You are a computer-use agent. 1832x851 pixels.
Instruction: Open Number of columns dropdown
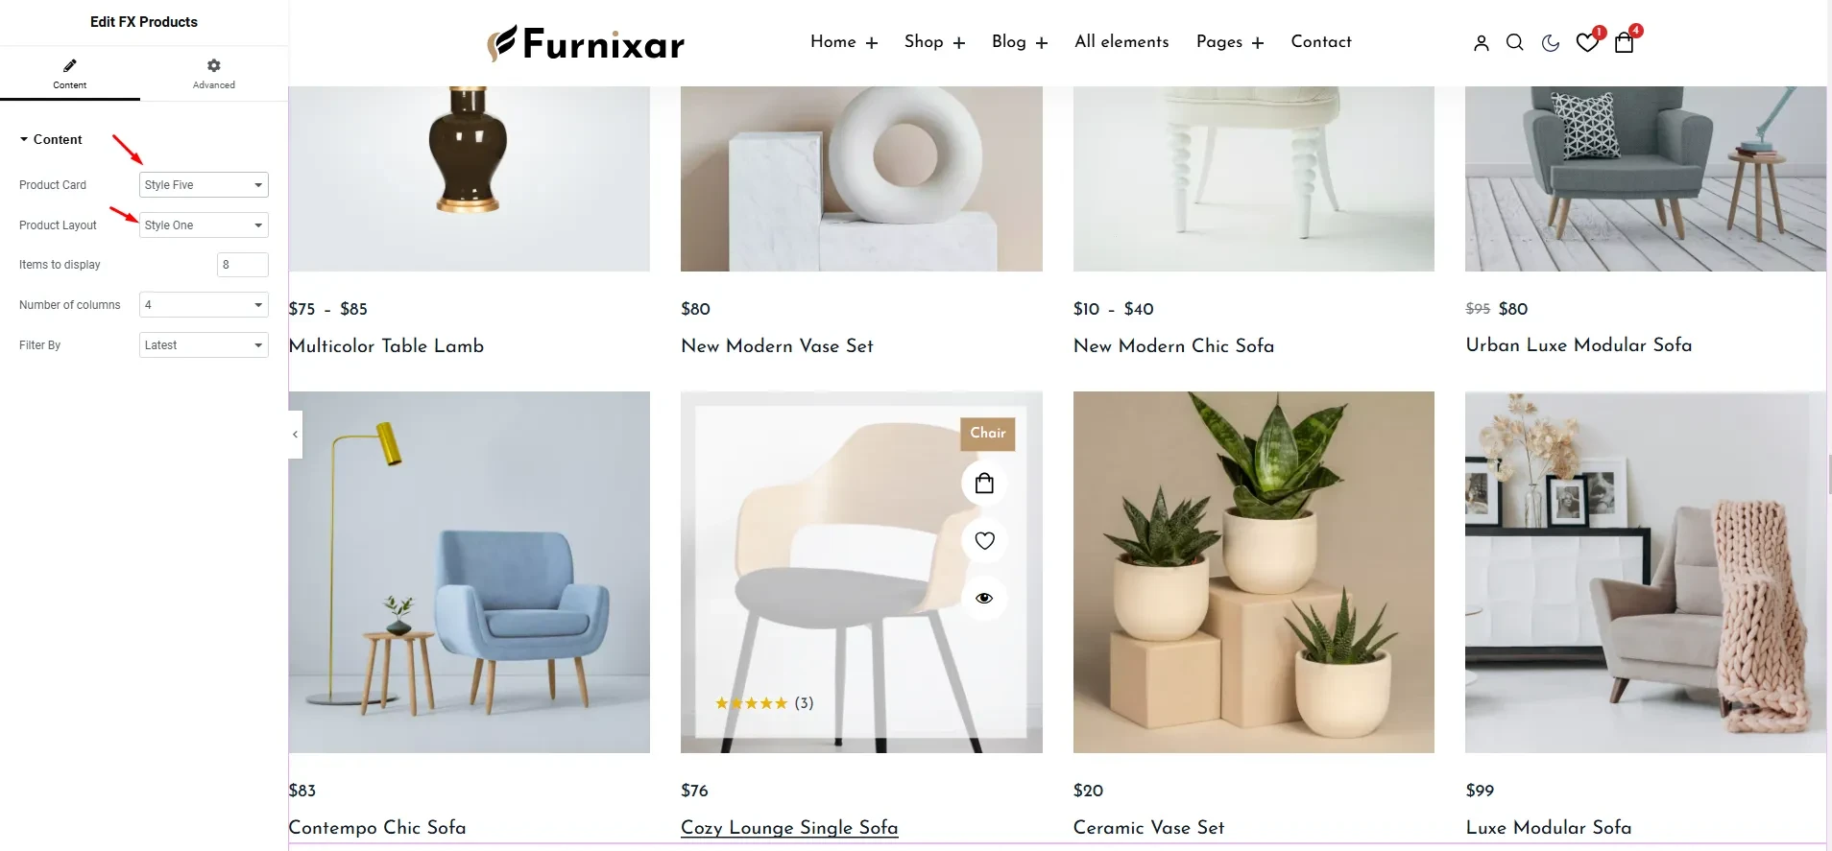204,305
